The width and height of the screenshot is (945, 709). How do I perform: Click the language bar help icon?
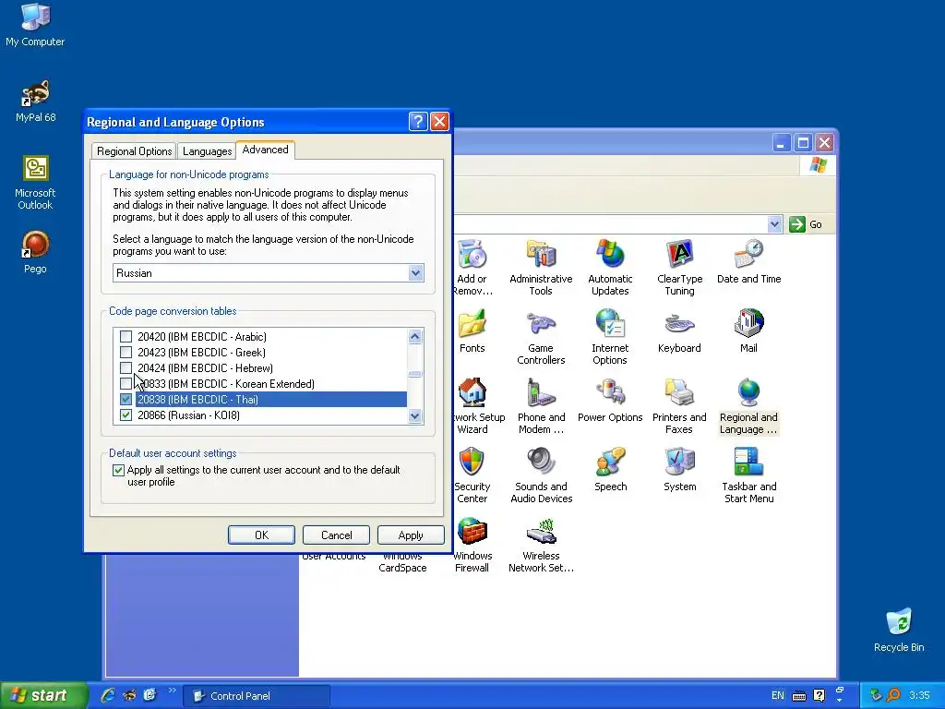pos(819,696)
